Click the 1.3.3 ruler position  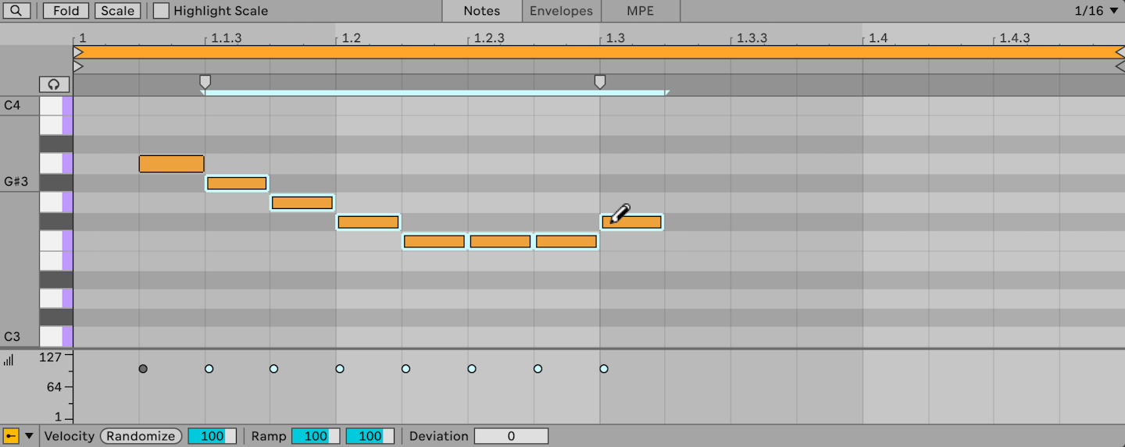[x=752, y=37]
